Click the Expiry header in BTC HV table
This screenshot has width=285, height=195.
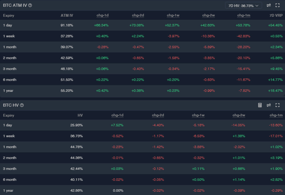(x=9, y=115)
